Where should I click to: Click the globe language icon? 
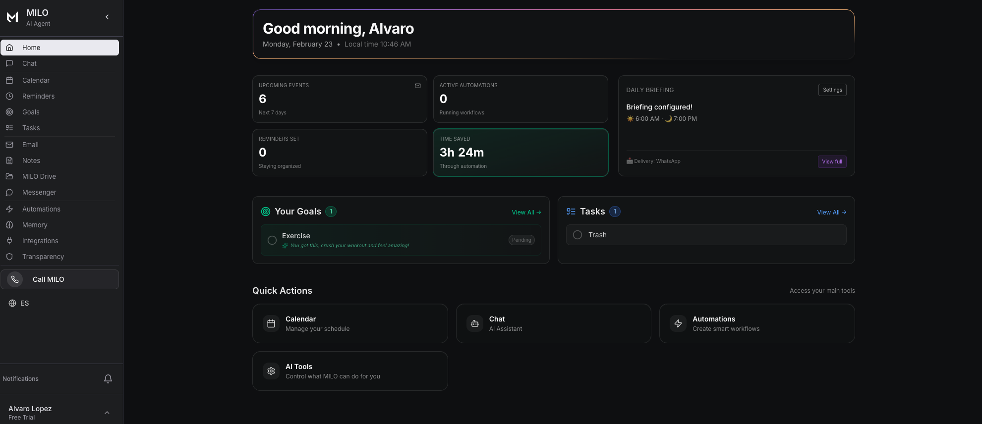12,303
